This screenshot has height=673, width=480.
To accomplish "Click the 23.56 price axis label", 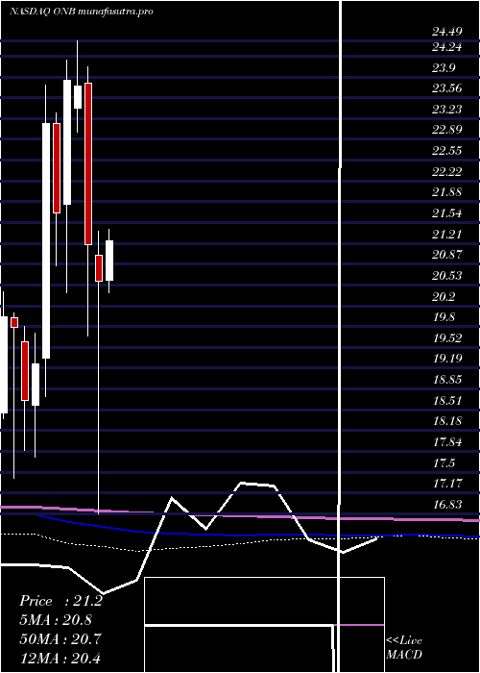I will (446, 88).
